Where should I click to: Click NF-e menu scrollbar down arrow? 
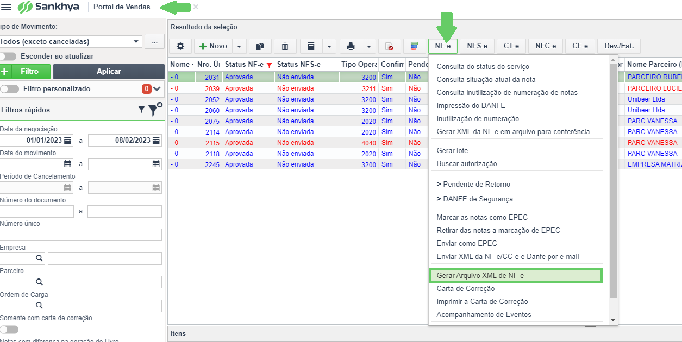(613, 321)
